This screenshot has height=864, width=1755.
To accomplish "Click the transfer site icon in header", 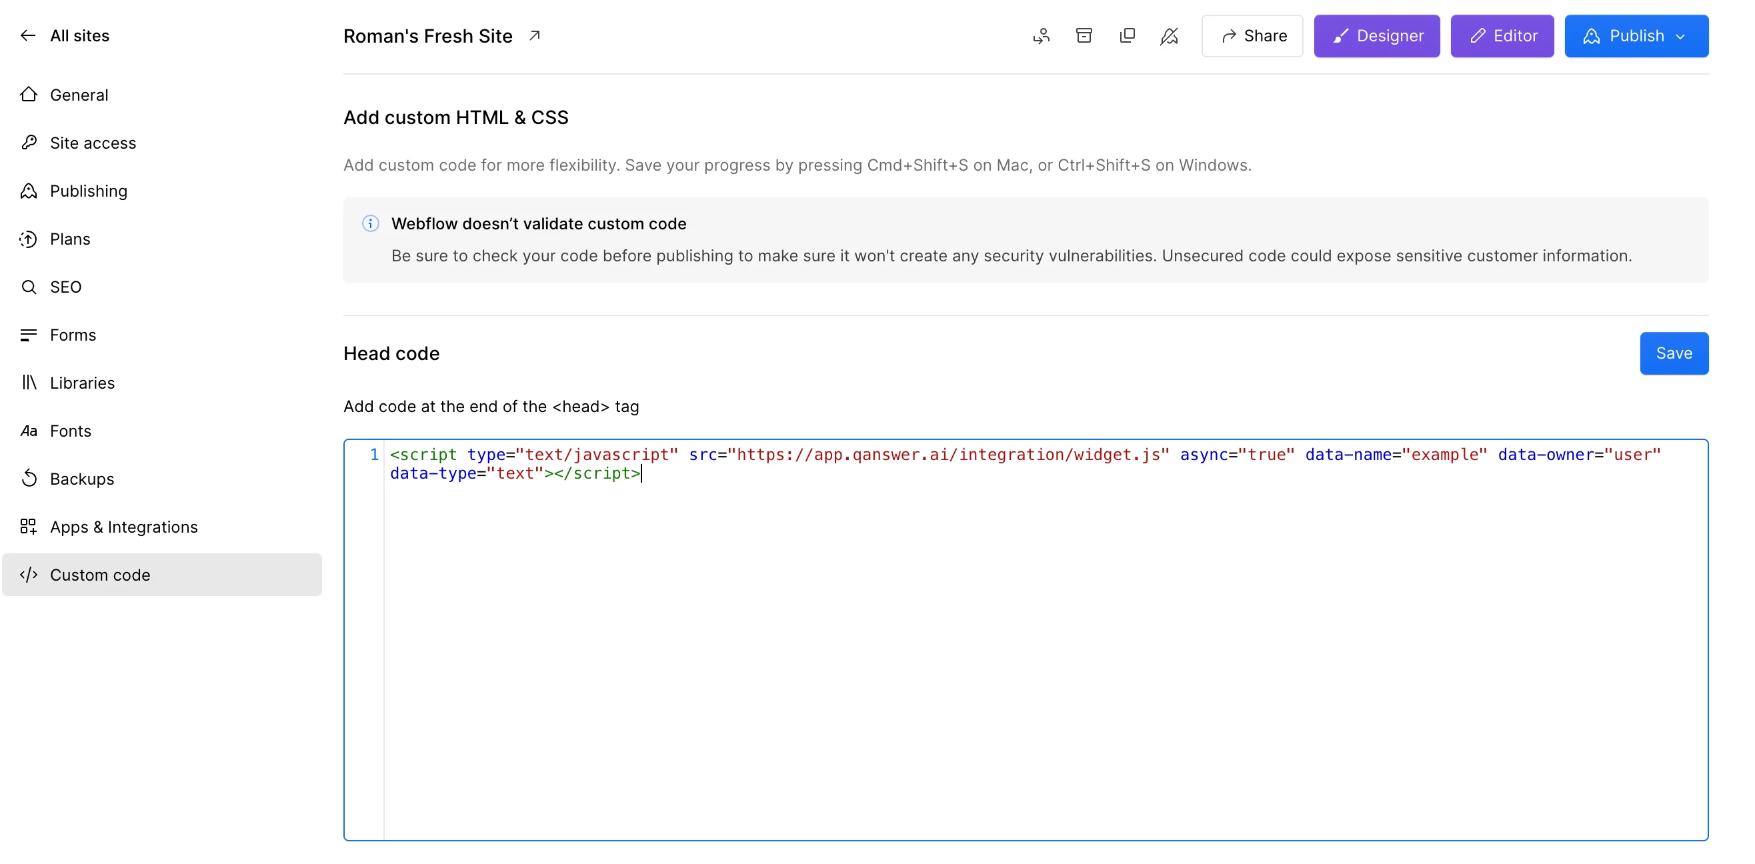I will click(1041, 35).
